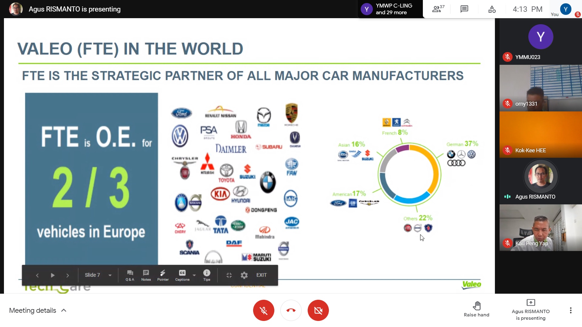
Task: Click muted mic icon beside Kok-Kee HEE
Action: [x=507, y=150]
